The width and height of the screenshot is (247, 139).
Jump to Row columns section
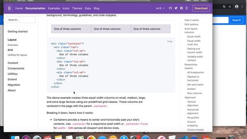click(195, 93)
